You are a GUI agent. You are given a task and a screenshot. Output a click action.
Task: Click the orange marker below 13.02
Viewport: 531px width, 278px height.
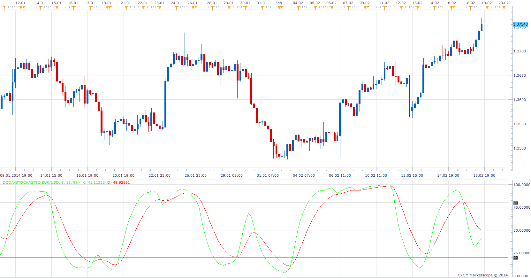(x=418, y=8)
